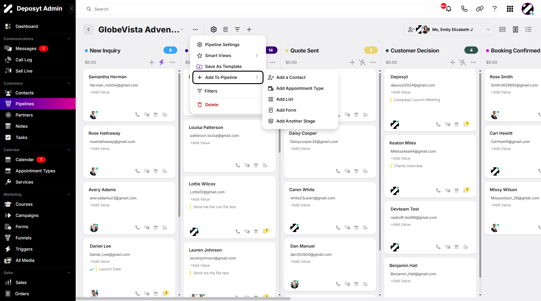The height and width of the screenshot is (301, 541).
Task: Click the Search input field
Action: (x=256, y=9)
